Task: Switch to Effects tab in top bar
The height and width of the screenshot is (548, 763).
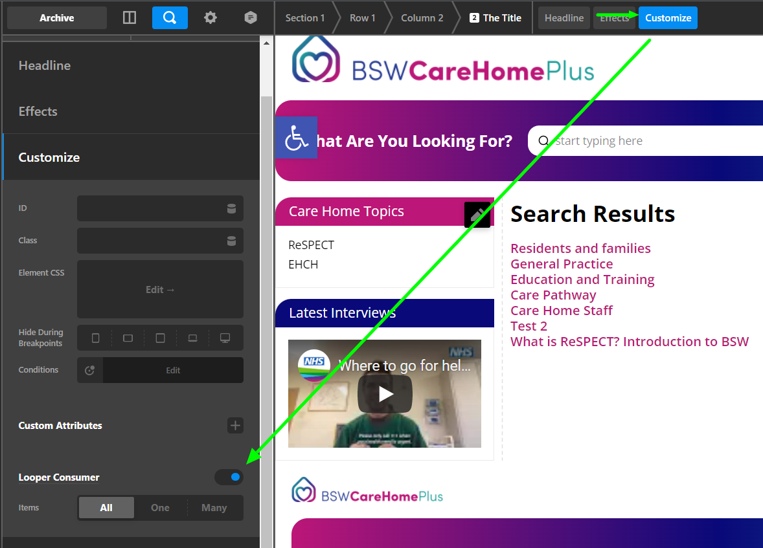Action: point(614,18)
